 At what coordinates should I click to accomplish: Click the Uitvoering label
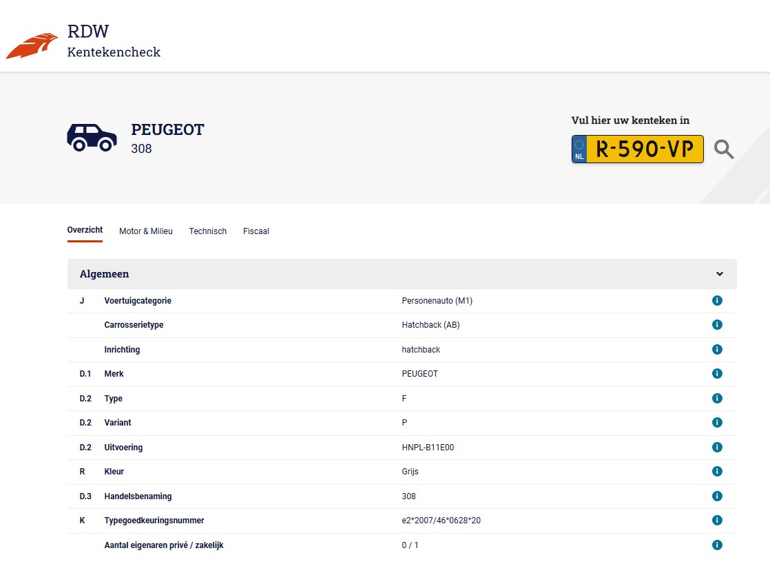123,448
